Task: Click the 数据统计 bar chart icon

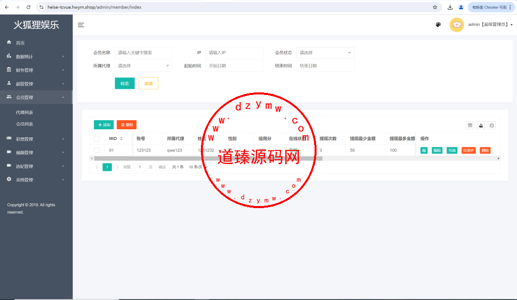Action: pos(9,56)
